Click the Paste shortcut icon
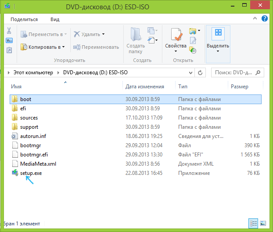Screen dimensions: 273x232 (x=9, y=50)
